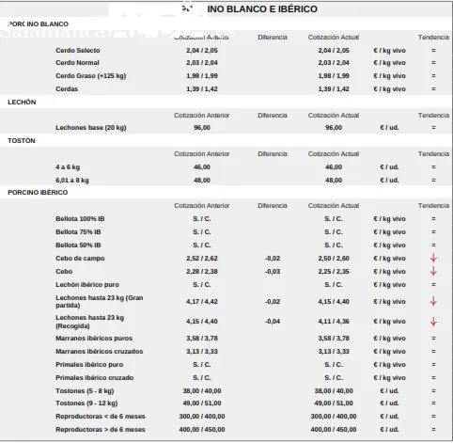The height and width of the screenshot is (443, 453).
Task: Click 'Diferencia' header in the Porcino Ibérico section
Action: [x=273, y=206]
